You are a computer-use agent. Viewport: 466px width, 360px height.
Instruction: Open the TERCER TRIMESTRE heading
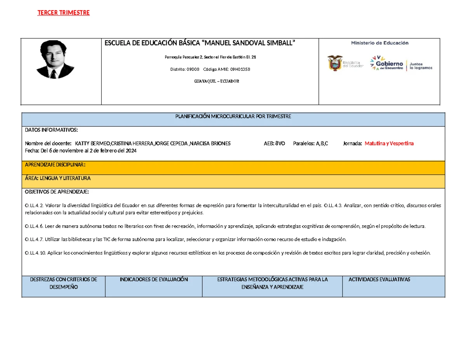[x=63, y=13]
